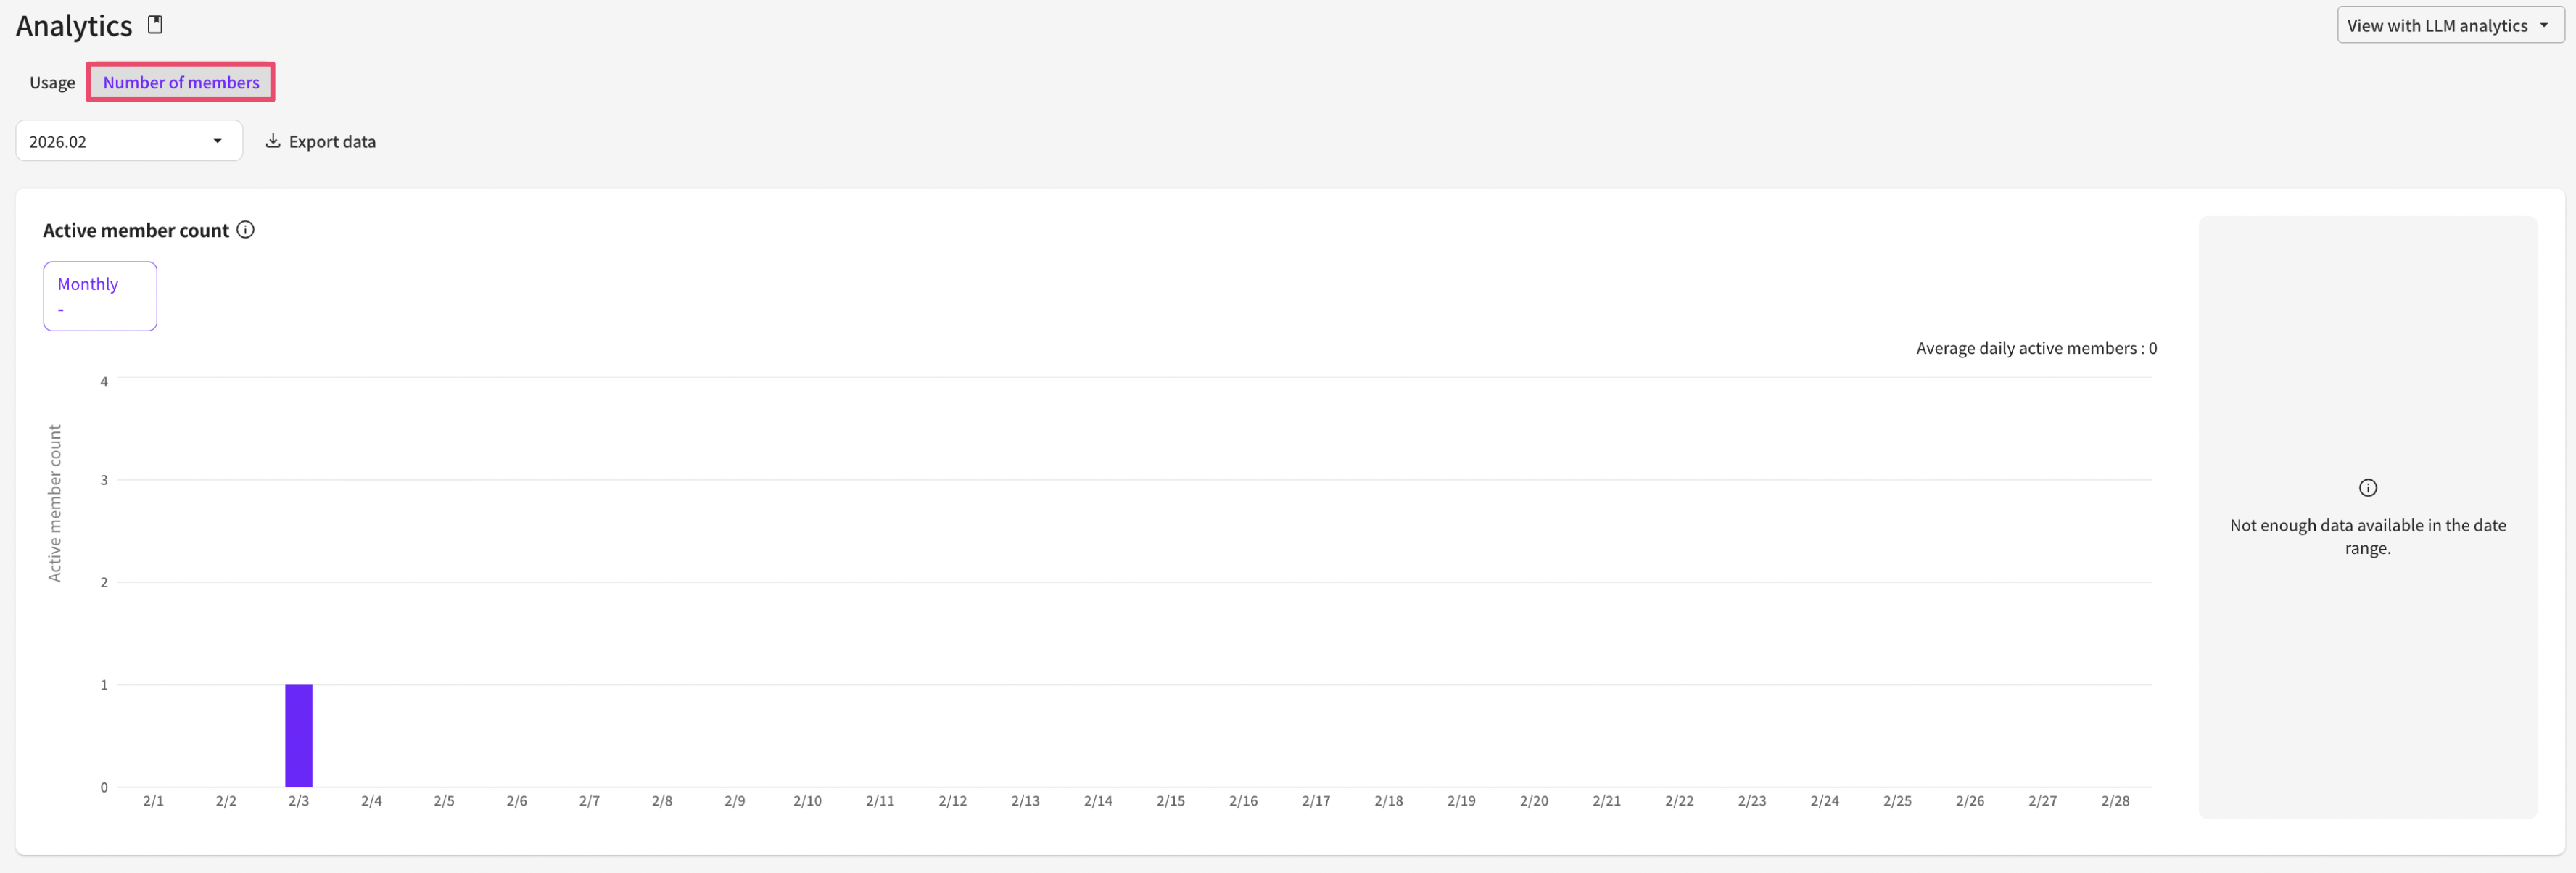Click the 2/28 date label on the chart axis

(x=2114, y=801)
